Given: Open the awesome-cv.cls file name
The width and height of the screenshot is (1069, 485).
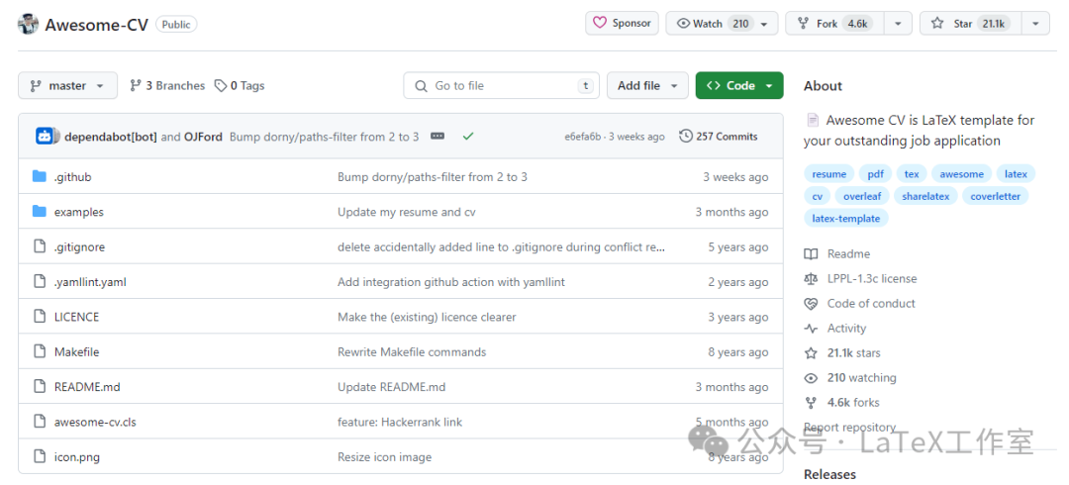Looking at the screenshot, I should pos(95,423).
